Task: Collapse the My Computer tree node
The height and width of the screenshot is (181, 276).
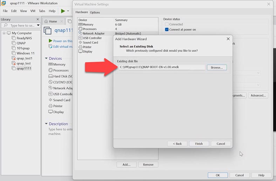Action: coord(4,33)
